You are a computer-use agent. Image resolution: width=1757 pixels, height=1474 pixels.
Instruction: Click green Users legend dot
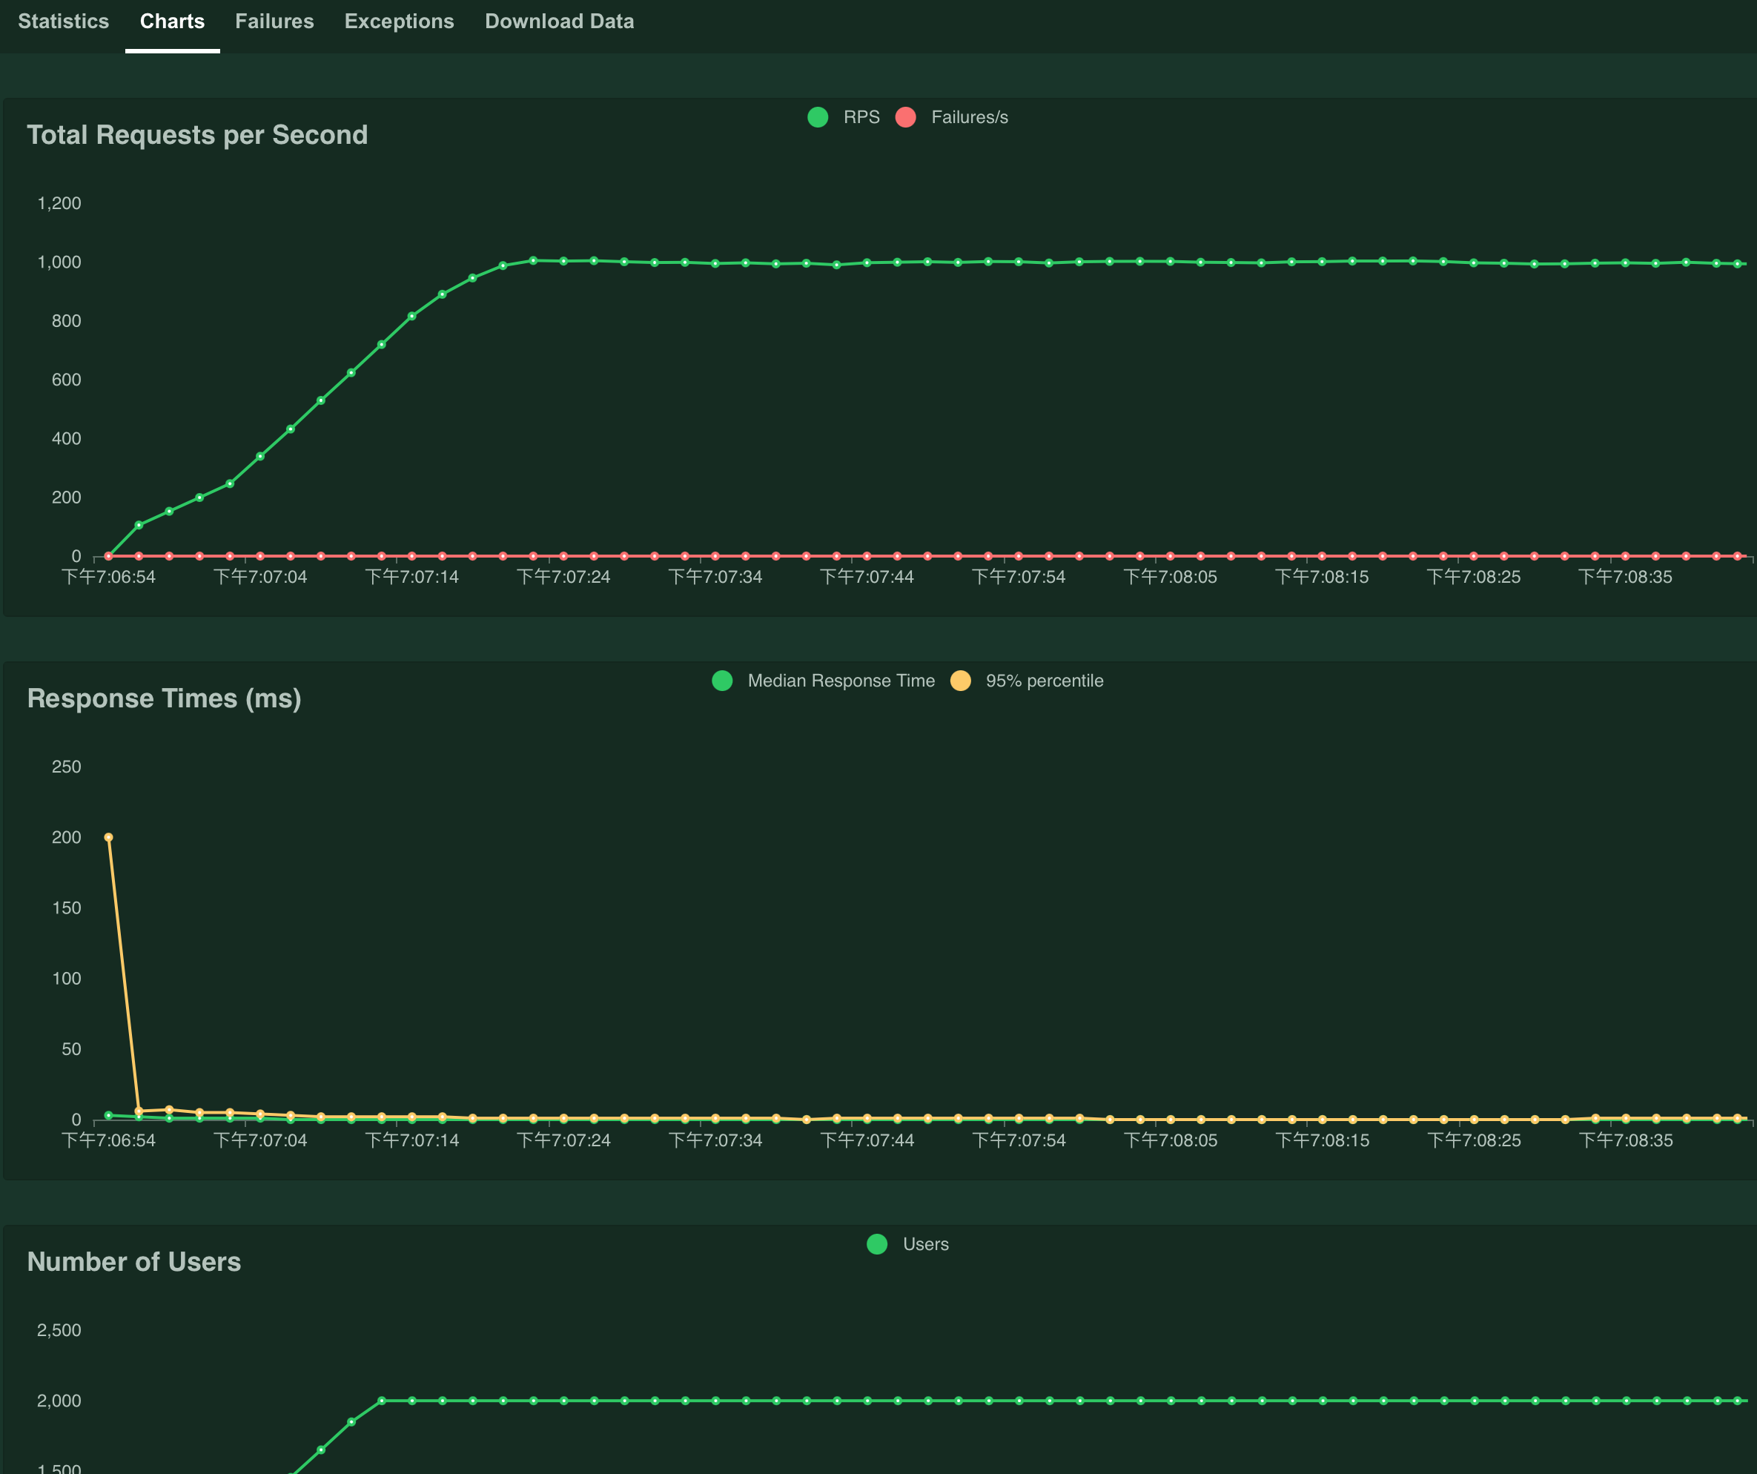[877, 1244]
